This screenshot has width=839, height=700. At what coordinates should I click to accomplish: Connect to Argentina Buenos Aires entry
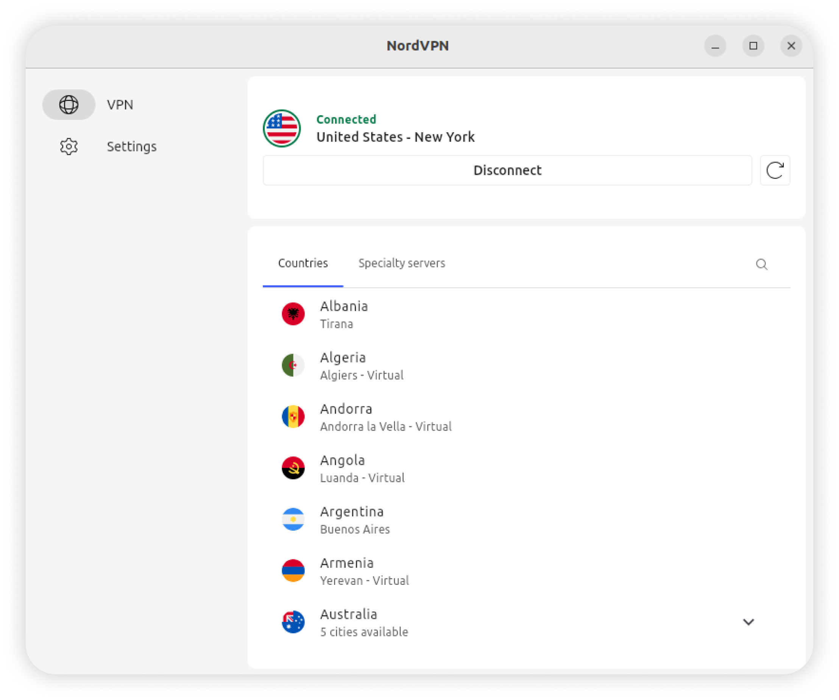[x=354, y=520]
